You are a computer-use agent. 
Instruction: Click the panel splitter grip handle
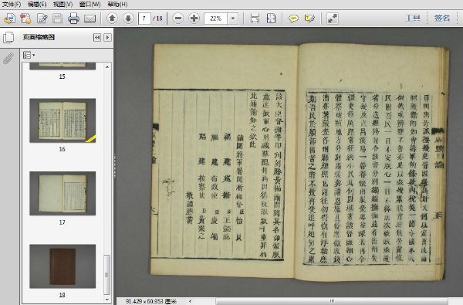point(114,165)
